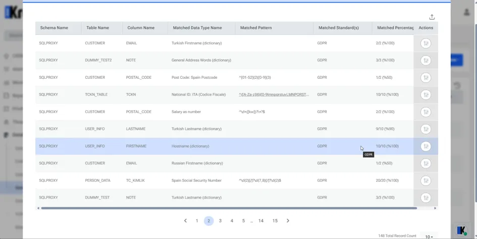Go to page 15
Screen dimensions: 477x239
[275, 221]
